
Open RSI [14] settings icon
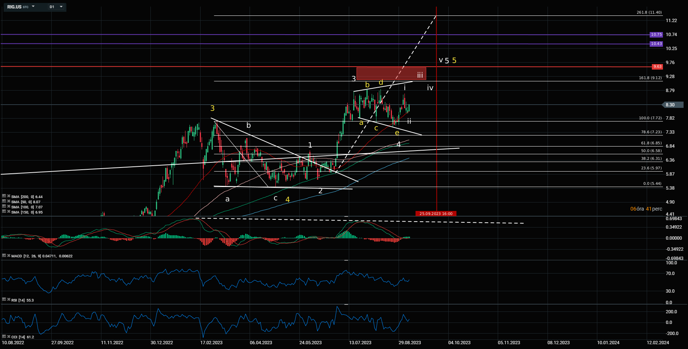[4, 300]
